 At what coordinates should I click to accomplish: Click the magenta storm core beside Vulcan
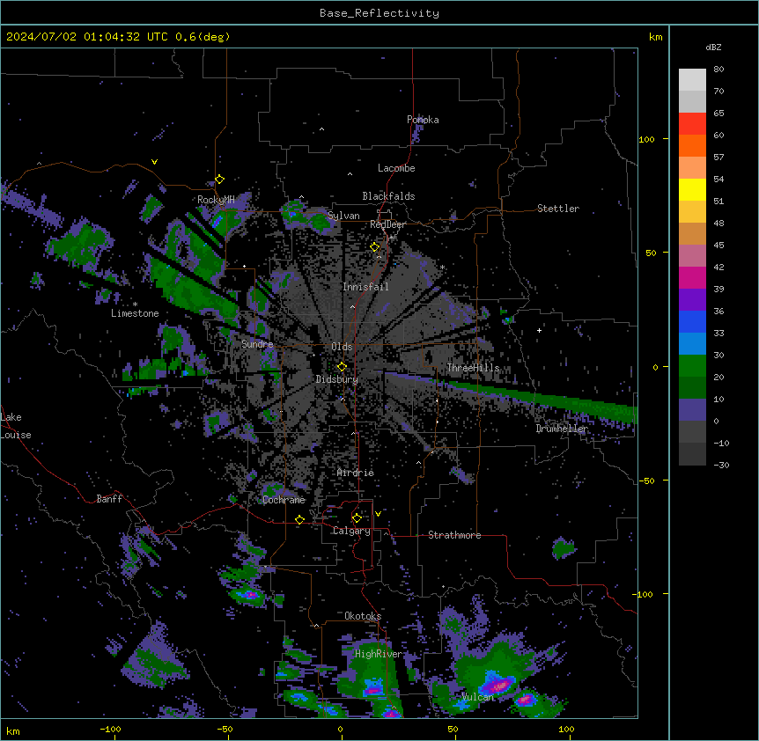[498, 686]
